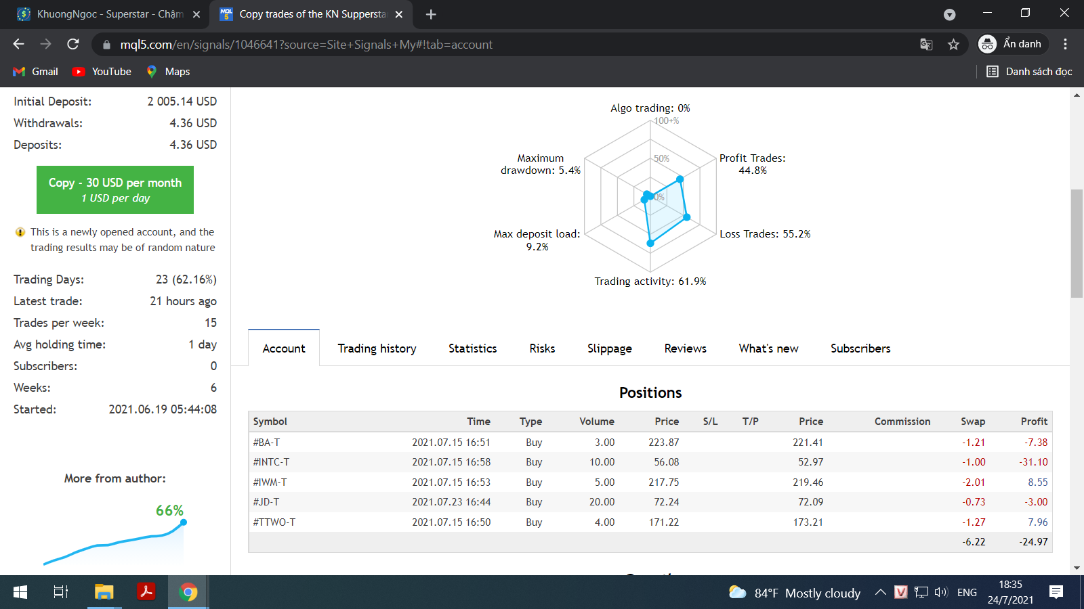The width and height of the screenshot is (1084, 609).
Task: Open File Explorer from the taskbar
Action: [104, 593]
